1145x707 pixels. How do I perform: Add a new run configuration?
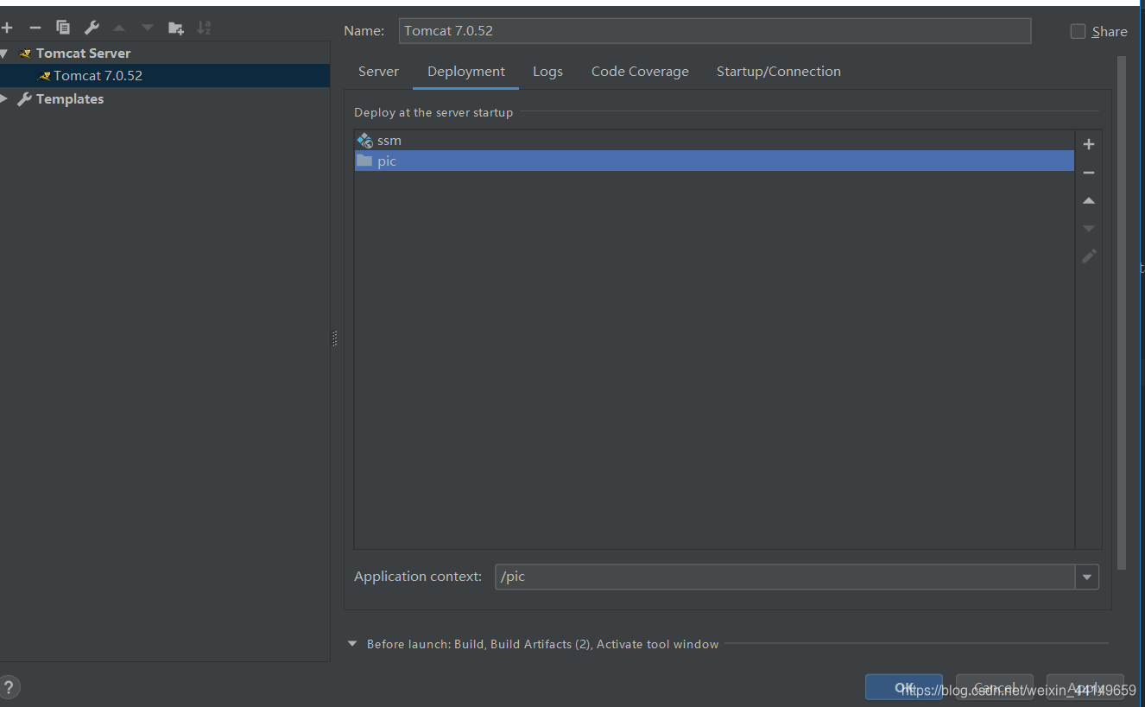pos(7,28)
